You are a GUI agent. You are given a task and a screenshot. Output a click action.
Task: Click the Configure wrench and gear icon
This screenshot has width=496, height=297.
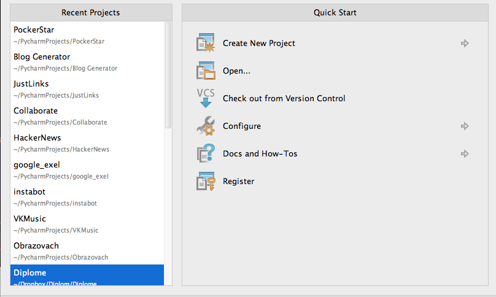[x=206, y=126]
